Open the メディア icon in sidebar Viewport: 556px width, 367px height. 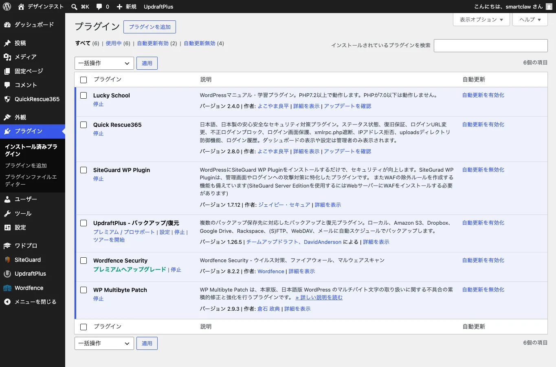click(7, 57)
